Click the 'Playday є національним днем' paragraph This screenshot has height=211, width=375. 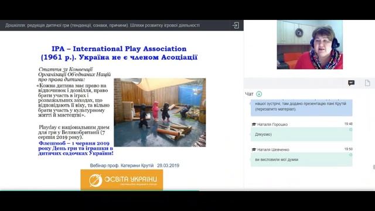[74, 132]
